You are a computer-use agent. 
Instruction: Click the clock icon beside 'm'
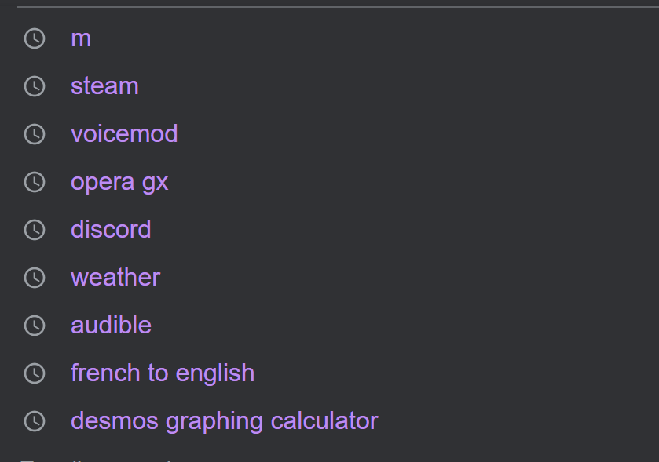click(35, 38)
